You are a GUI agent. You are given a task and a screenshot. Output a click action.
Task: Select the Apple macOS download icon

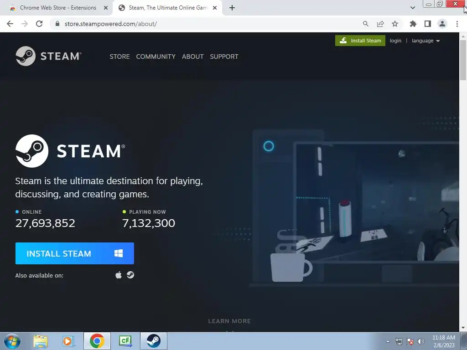[x=119, y=275]
